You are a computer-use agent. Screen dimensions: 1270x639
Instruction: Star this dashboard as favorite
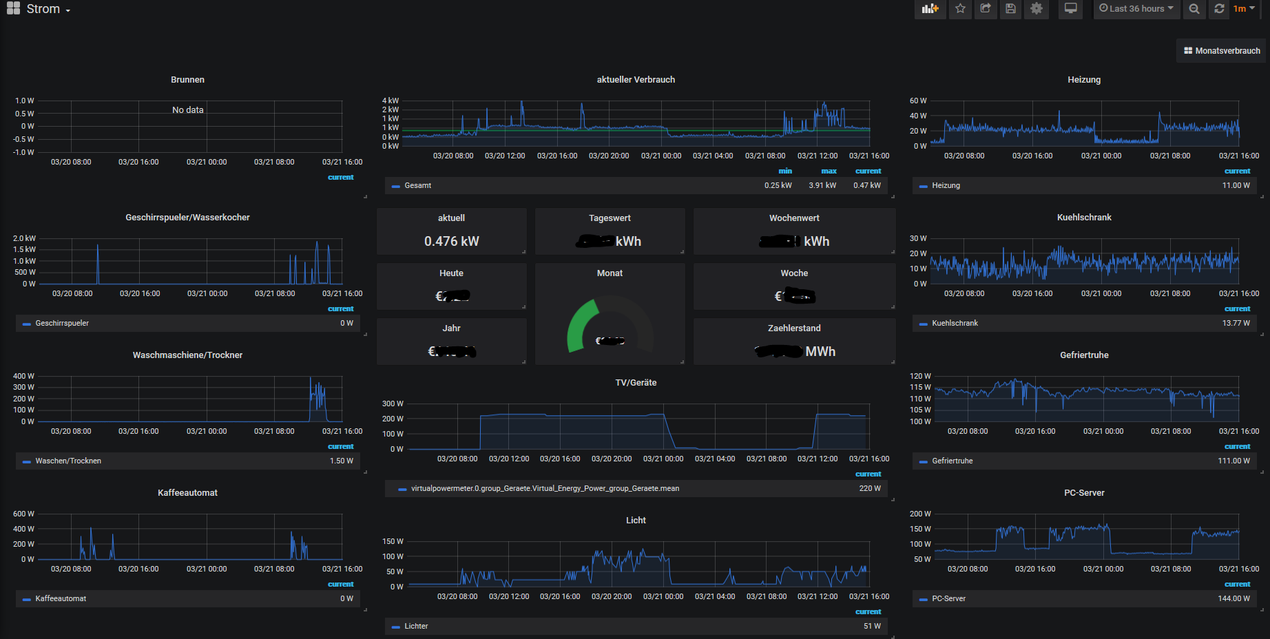point(960,9)
